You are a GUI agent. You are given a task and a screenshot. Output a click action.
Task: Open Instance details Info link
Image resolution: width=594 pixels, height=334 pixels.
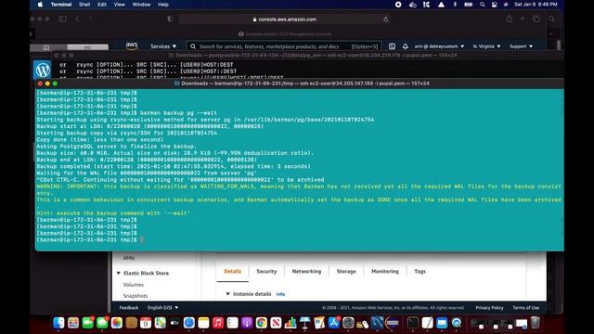click(x=280, y=294)
